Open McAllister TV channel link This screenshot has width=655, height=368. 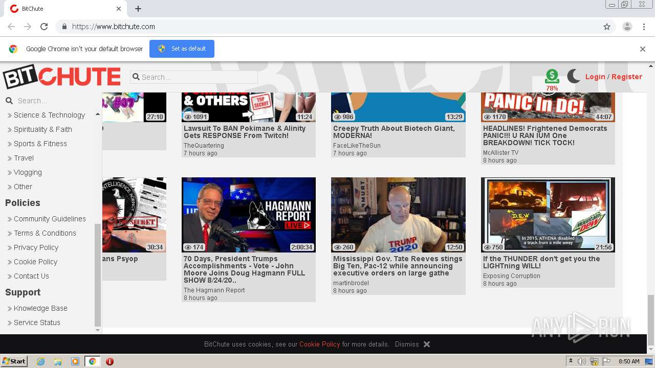[x=500, y=153]
